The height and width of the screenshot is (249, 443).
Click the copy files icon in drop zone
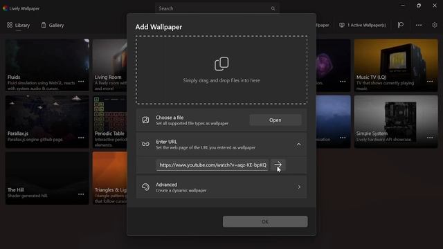(x=221, y=64)
